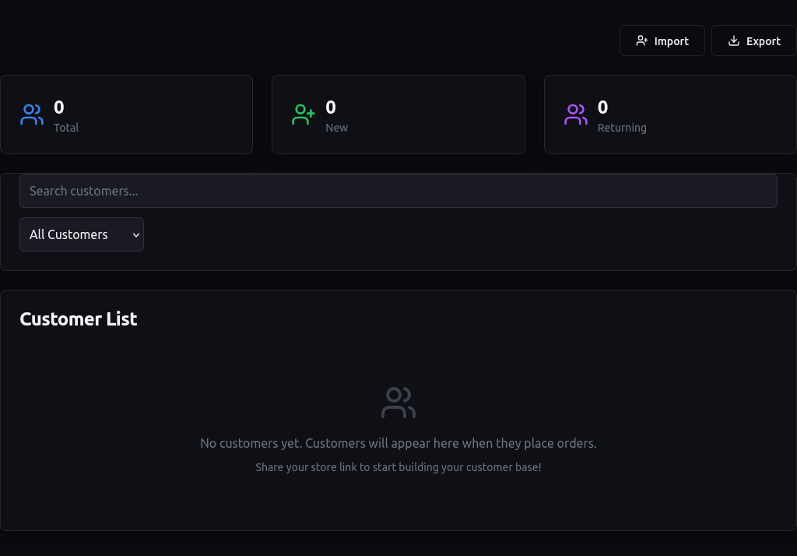This screenshot has width=797, height=556.
Task: Click the Returning stat card
Action: (670, 114)
